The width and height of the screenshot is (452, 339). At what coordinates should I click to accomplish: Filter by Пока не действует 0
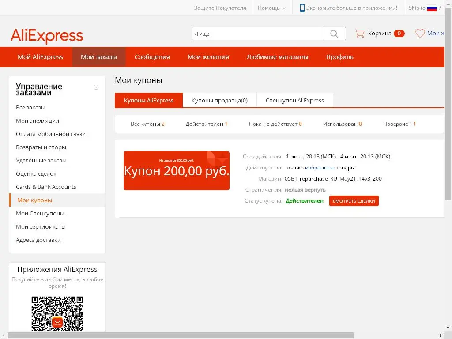click(275, 124)
